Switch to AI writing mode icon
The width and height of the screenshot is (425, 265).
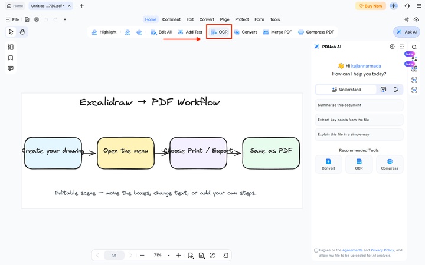pos(396,90)
